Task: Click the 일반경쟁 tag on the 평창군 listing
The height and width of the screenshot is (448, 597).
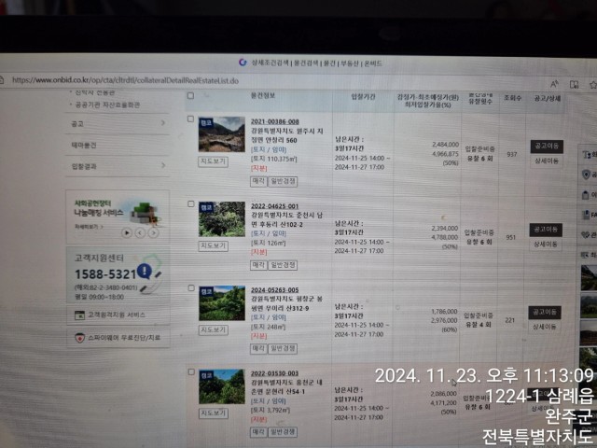Action: click(283, 348)
